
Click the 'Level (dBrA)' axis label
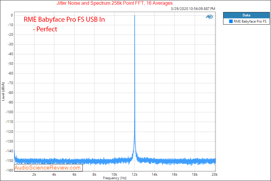pos(3,92)
